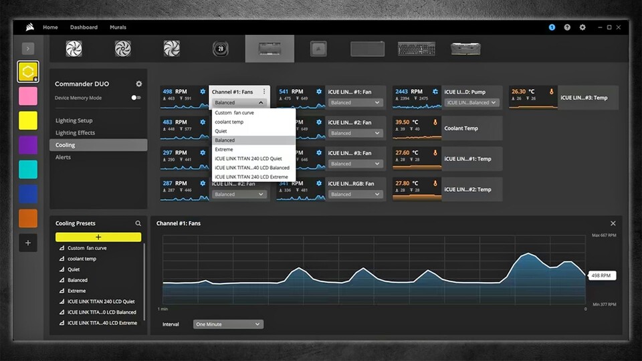The image size is (642, 361).
Task: Open the Corsair iCUE logo
Action: [x=29, y=27]
